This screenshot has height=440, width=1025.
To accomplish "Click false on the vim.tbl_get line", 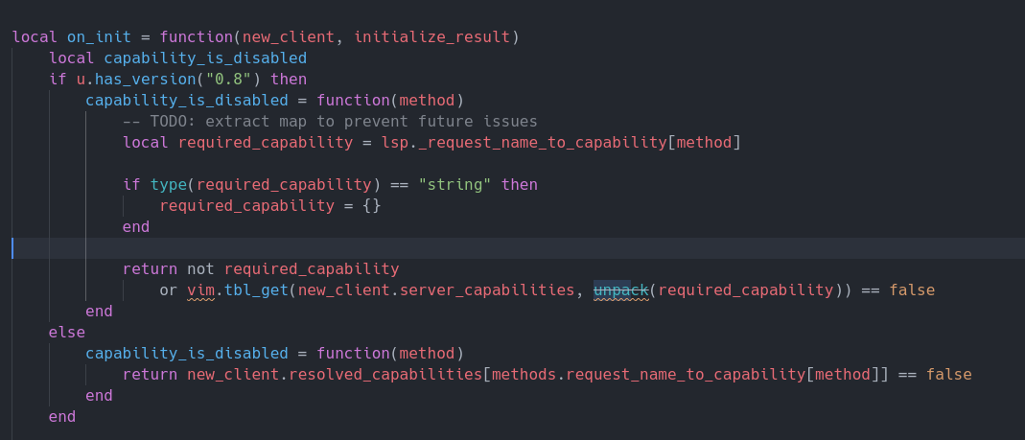I will (x=912, y=289).
